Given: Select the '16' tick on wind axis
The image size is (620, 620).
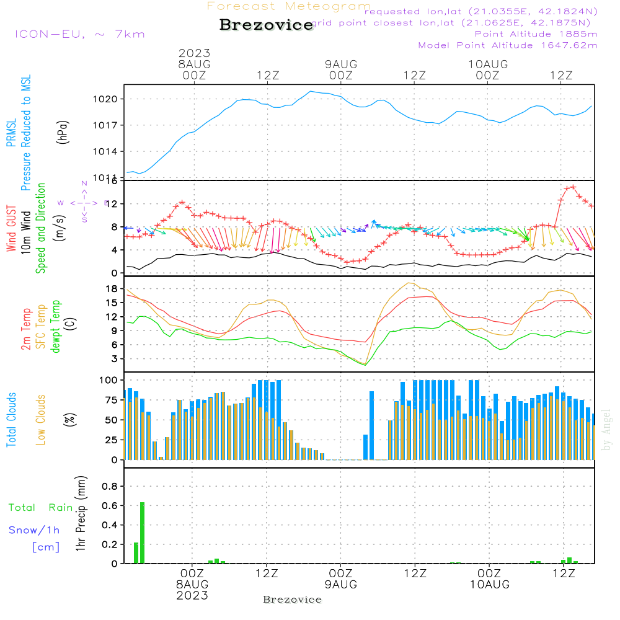Looking at the screenshot, I should [x=112, y=181].
